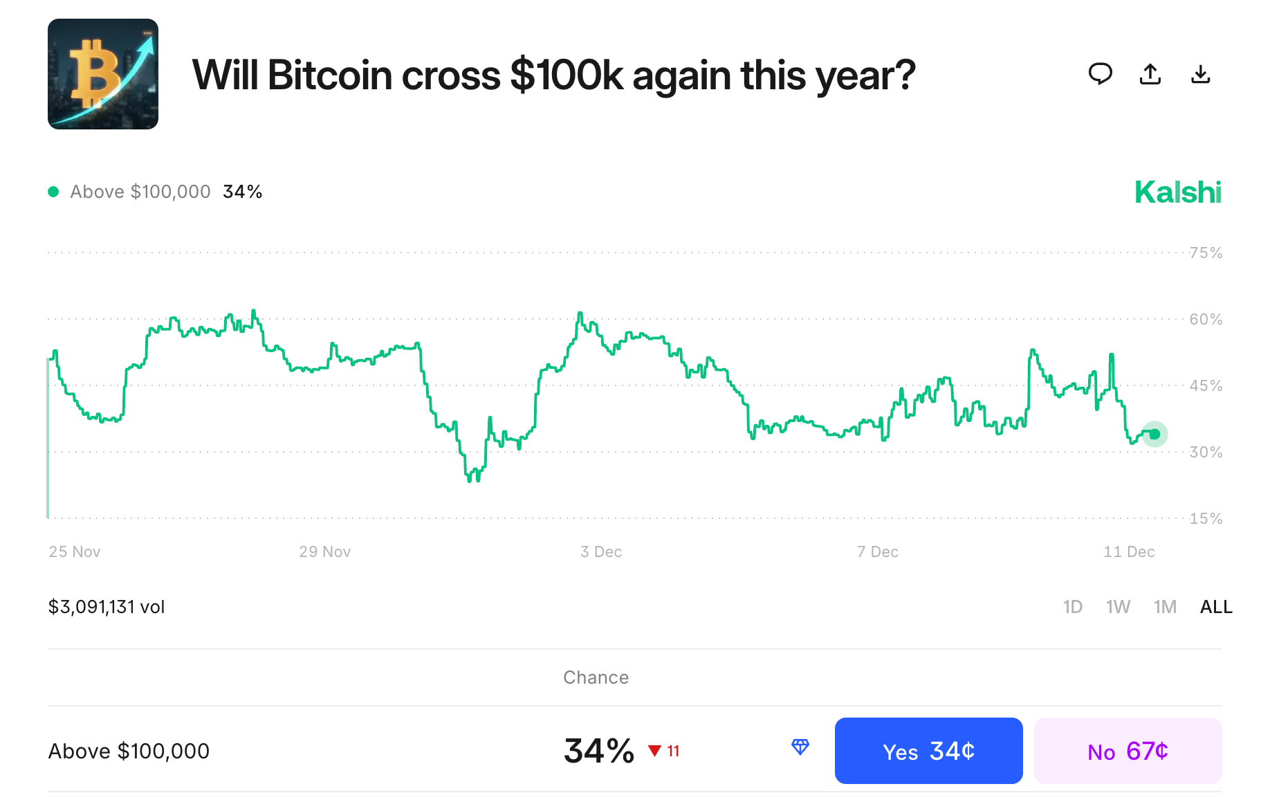1261x811 pixels.
Task: Select the latest data point marker on chart
Action: [1154, 435]
